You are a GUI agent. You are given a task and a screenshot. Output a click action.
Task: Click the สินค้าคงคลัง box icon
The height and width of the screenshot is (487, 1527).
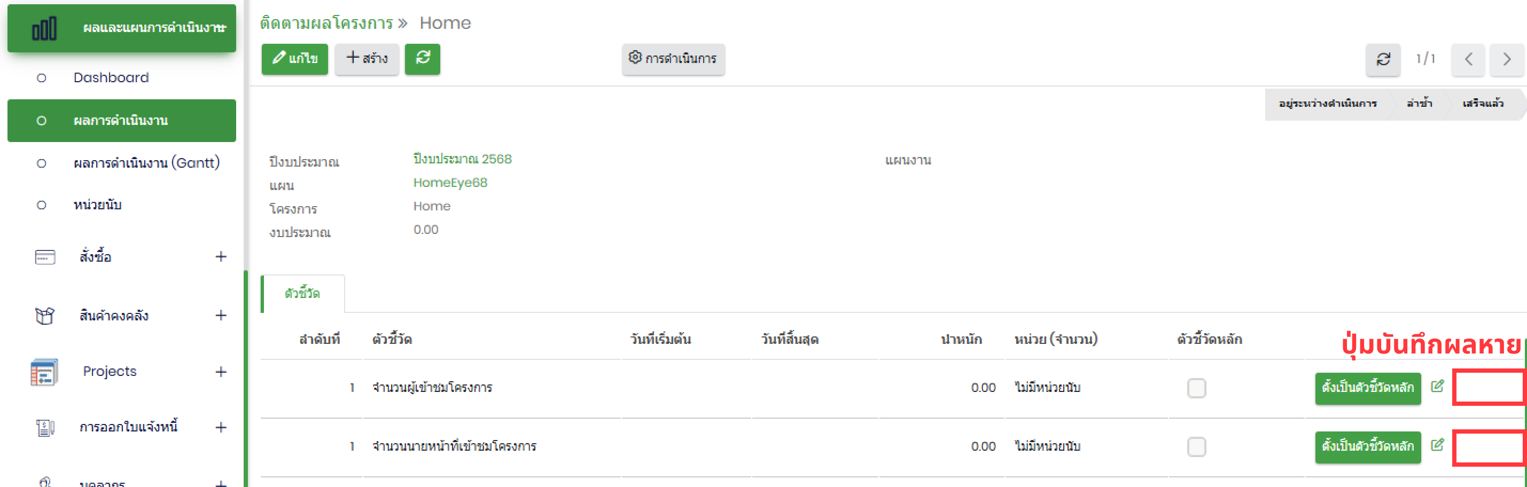tap(44, 316)
